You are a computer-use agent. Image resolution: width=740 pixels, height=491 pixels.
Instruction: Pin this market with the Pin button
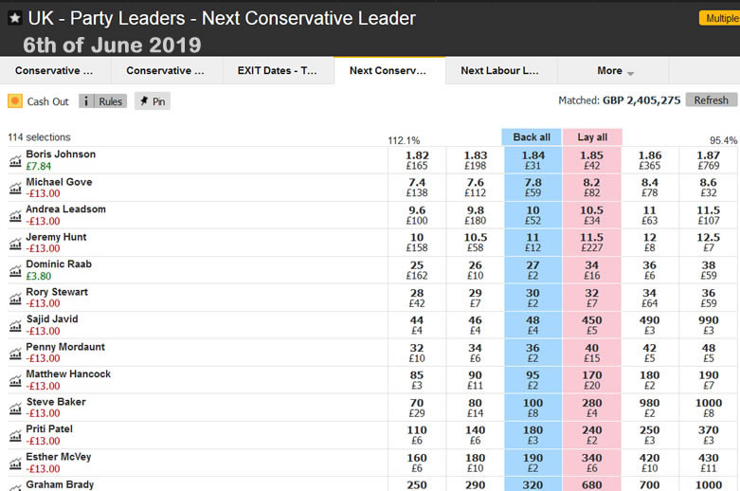152,101
